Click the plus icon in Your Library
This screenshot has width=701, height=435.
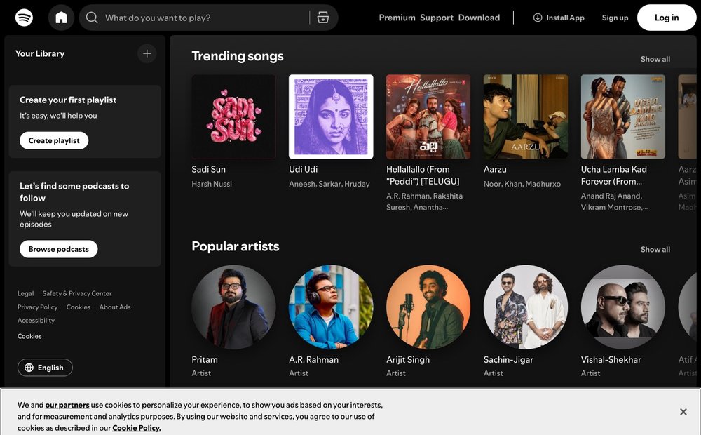[147, 54]
